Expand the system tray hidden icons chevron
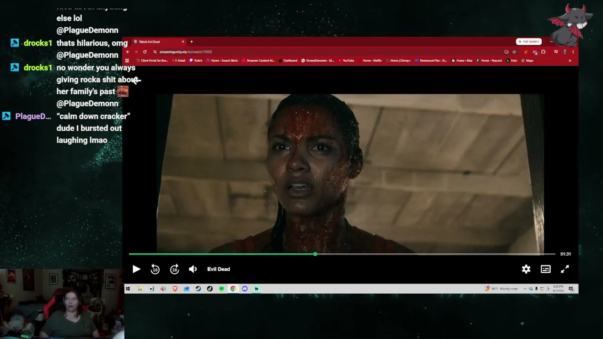603x339 pixels. pyautogui.click(x=525, y=289)
